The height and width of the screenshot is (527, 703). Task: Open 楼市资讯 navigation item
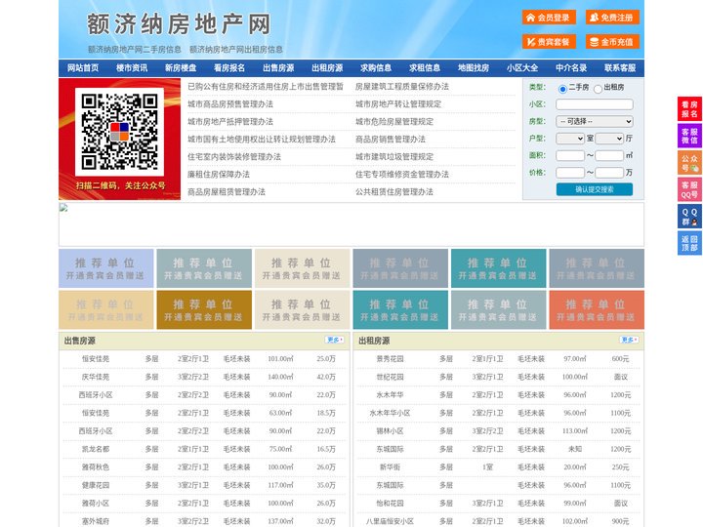132,68
